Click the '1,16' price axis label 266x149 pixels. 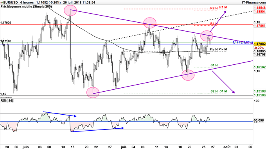257,71
